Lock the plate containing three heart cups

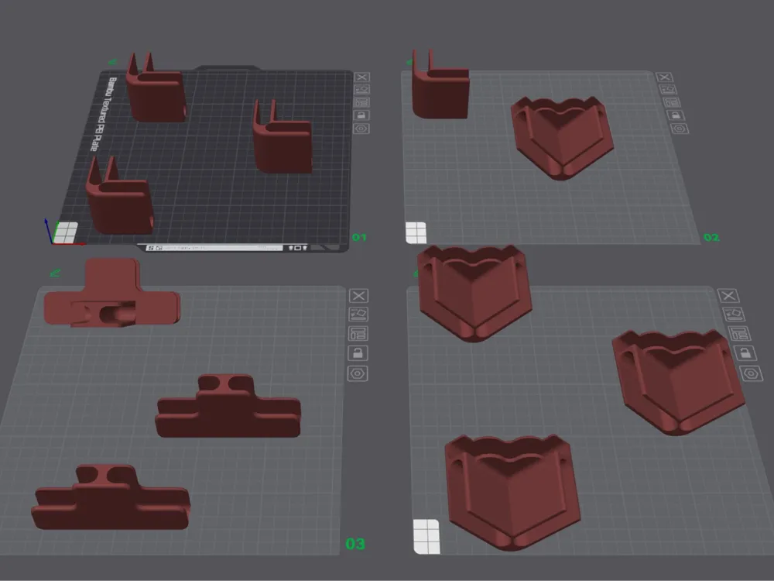tap(745, 352)
